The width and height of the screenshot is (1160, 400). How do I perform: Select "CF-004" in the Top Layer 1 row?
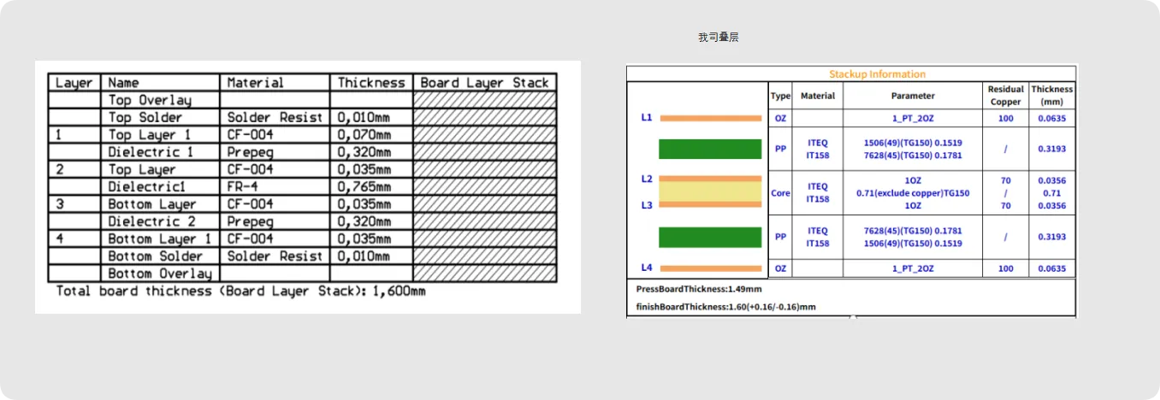tap(250, 135)
